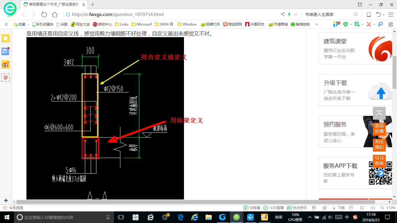Click the skin T-shirt icon in title bar
The width and height of the screenshot is (397, 223).
coord(360,4)
